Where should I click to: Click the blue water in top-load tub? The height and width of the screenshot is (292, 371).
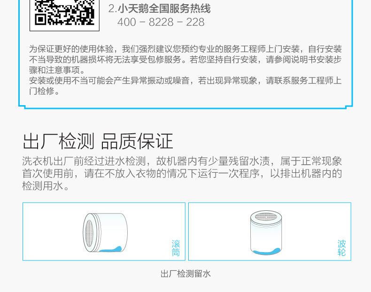(266, 251)
